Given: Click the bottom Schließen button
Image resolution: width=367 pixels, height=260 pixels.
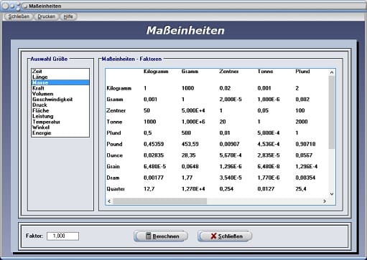Looking at the screenshot, I should click(225, 236).
